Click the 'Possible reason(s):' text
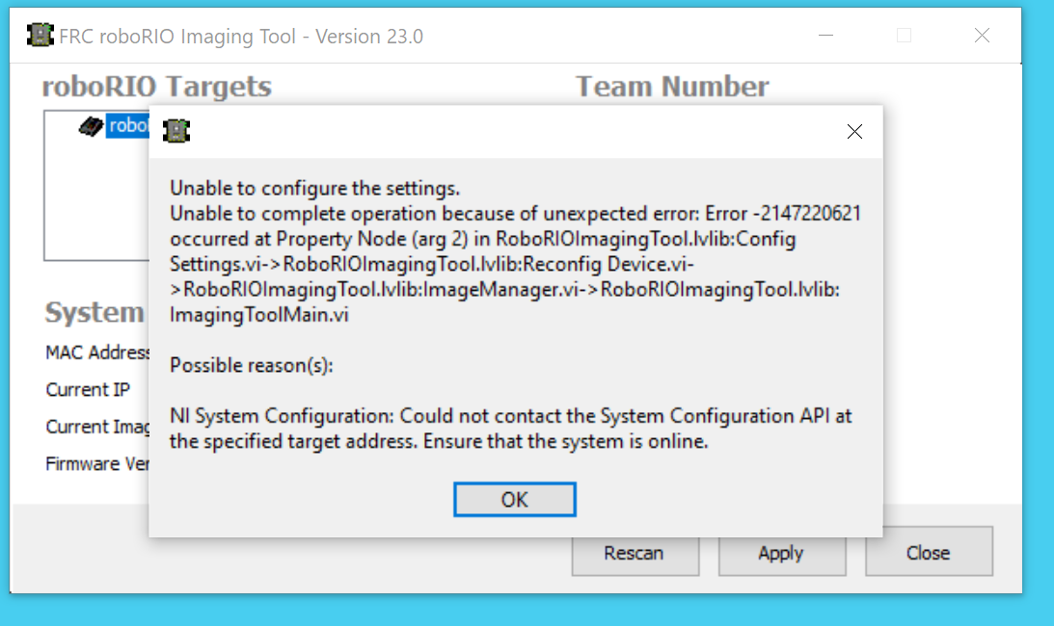Screen dimensions: 1054x626 coord(252,365)
